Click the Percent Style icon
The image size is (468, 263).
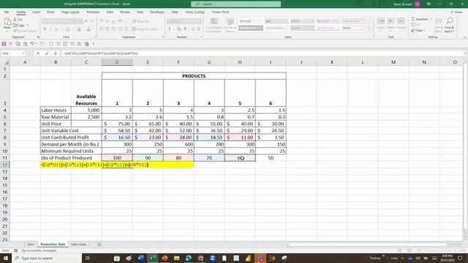[x=178, y=29]
